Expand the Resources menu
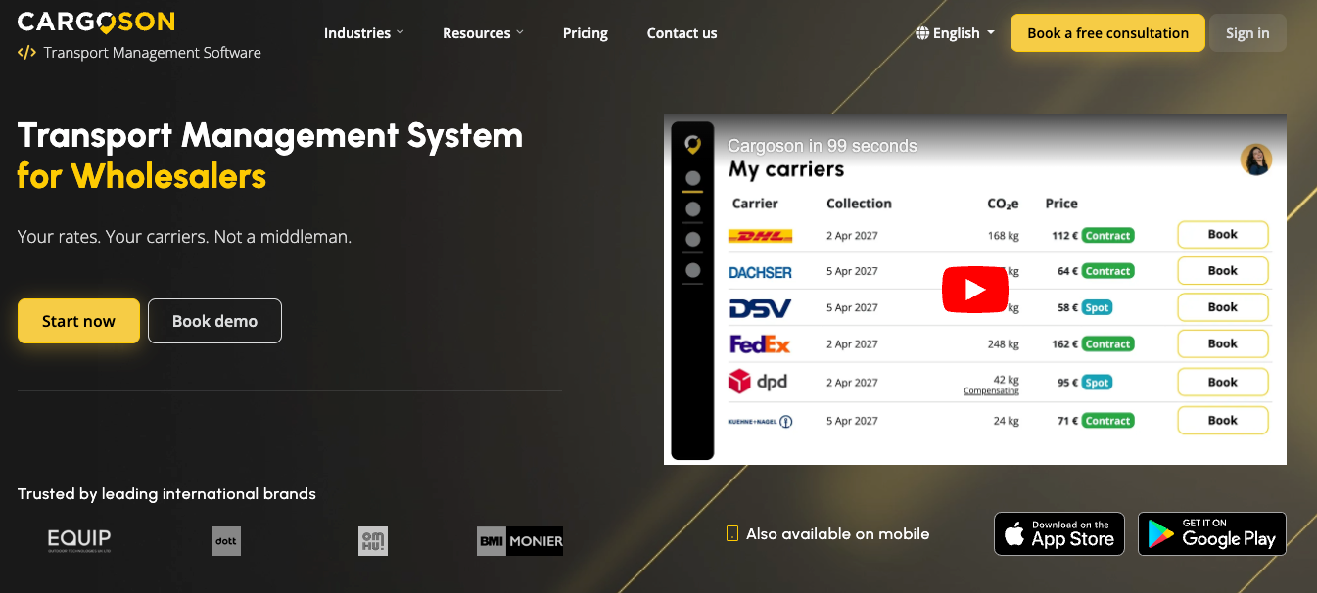The image size is (1317, 593). tap(483, 33)
